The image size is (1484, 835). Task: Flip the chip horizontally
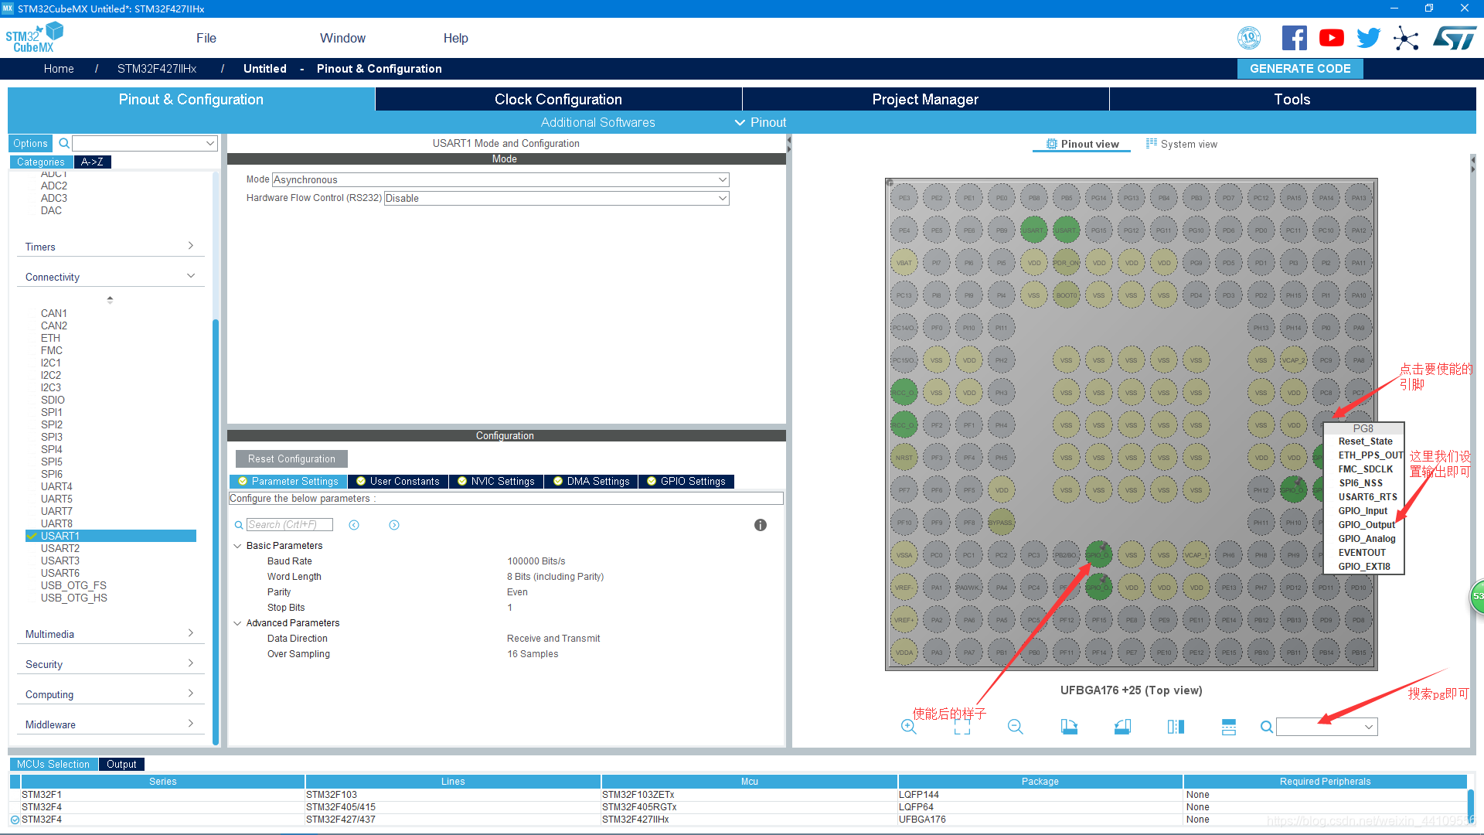coord(1176,727)
